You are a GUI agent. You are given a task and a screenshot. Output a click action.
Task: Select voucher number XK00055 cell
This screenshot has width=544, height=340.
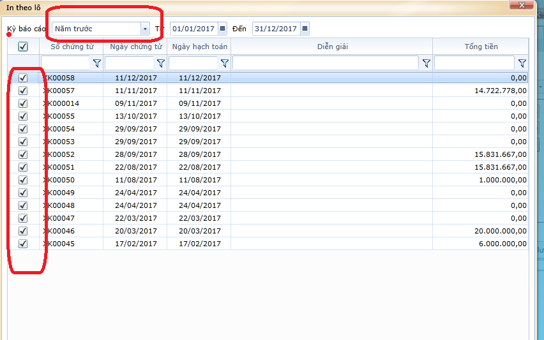coord(72,116)
